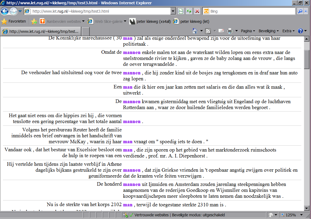Open search provider options dropdown arrow
The image size is (311, 219).
(x=306, y=11)
